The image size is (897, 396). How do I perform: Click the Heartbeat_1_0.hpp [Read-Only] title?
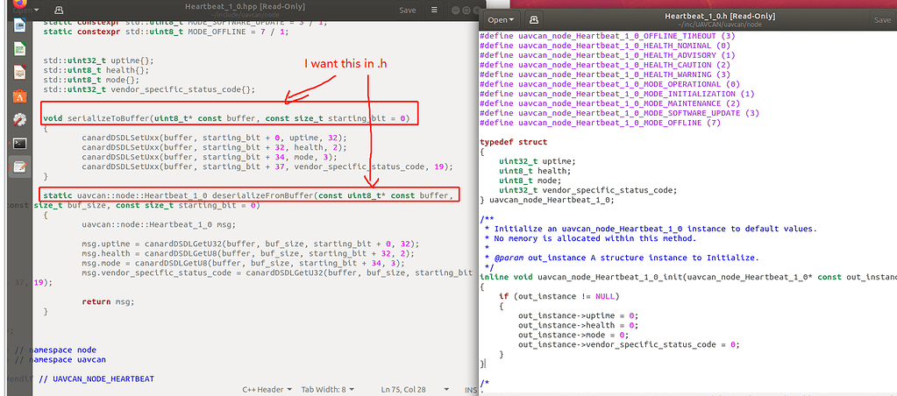pos(245,6)
